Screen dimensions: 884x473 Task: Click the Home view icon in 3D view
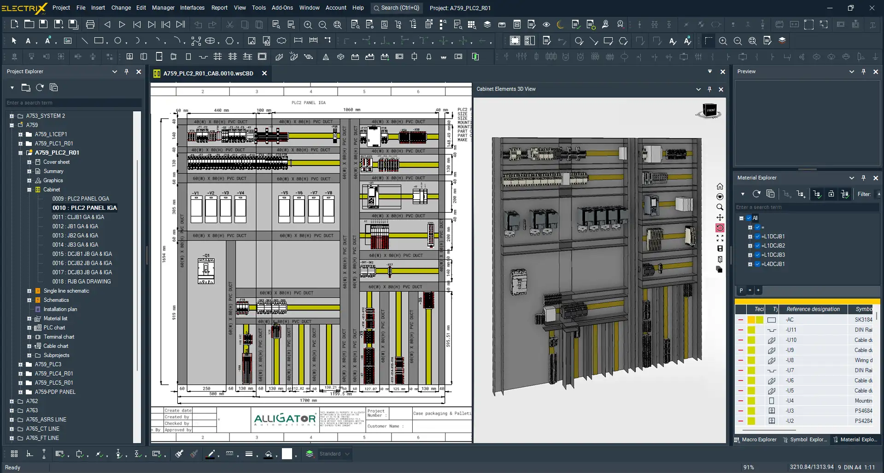720,186
